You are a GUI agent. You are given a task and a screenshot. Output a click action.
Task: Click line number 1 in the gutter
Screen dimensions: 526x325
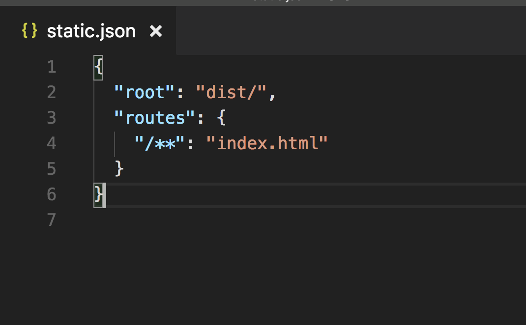pyautogui.click(x=51, y=67)
